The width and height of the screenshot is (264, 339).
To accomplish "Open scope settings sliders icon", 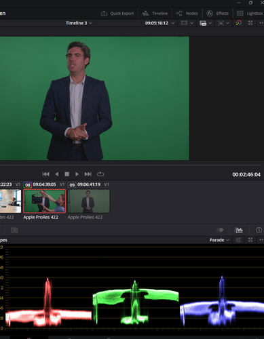I will 238,240.
